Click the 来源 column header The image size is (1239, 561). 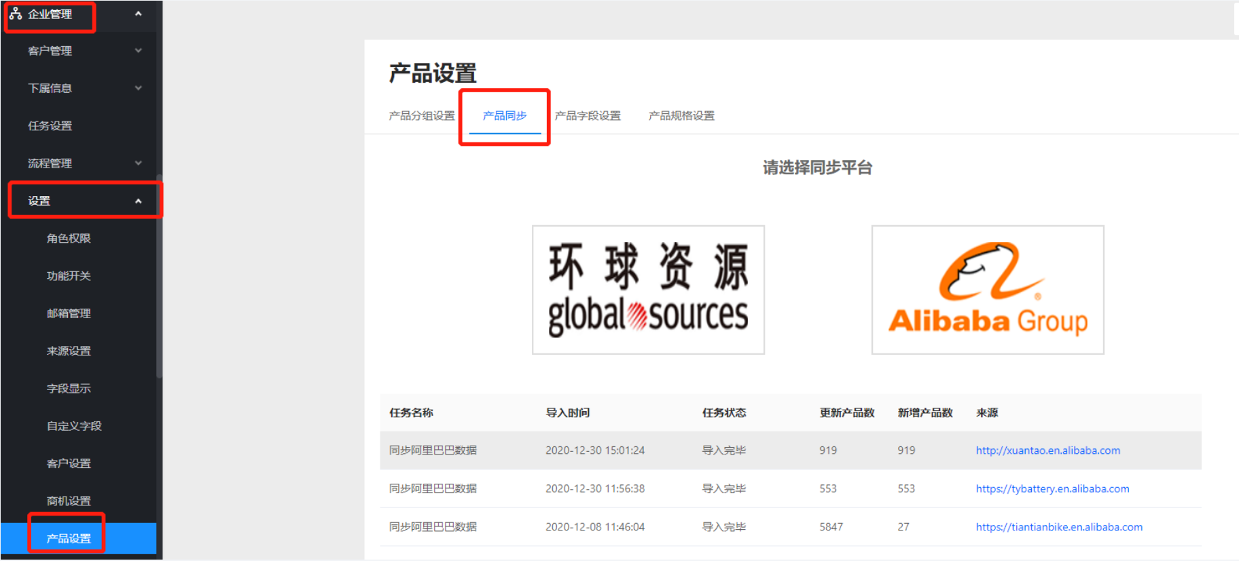tap(987, 412)
